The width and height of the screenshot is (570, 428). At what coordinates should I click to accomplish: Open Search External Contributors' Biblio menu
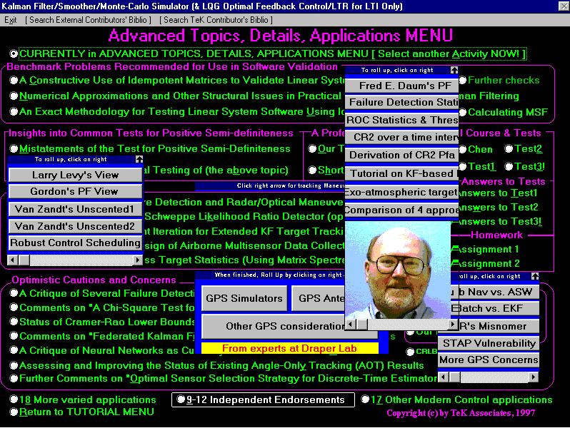(89, 20)
